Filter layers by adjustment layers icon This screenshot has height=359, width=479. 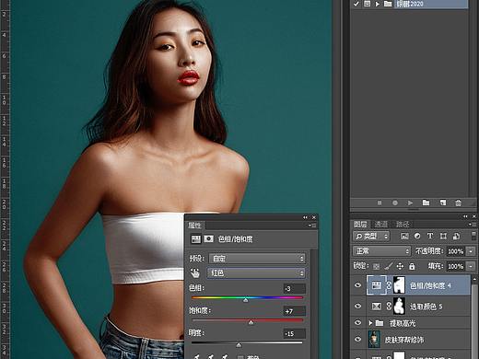click(x=417, y=236)
